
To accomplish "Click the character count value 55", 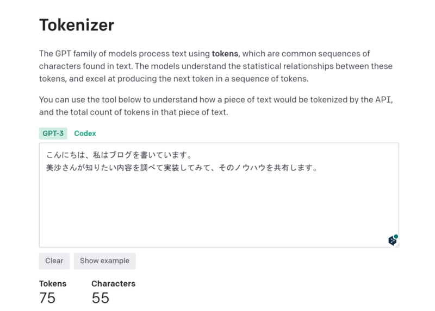I will point(101,299).
